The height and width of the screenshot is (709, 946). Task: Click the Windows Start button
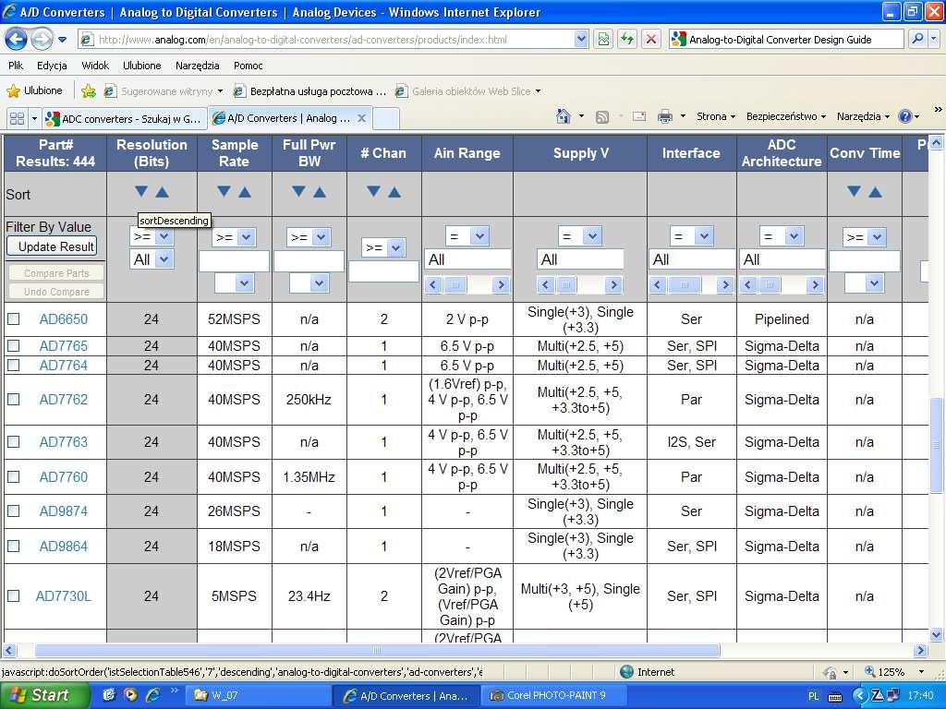click(44, 695)
